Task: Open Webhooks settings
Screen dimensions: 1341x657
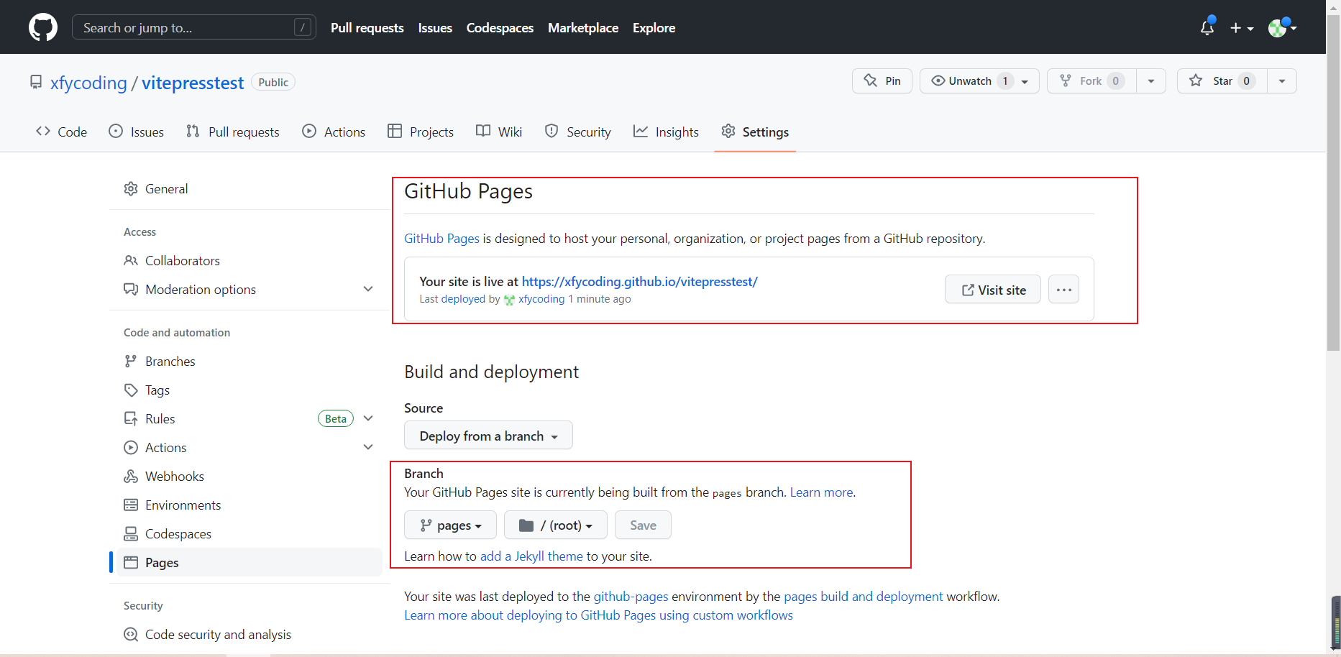Action: pyautogui.click(x=250, y=477)
